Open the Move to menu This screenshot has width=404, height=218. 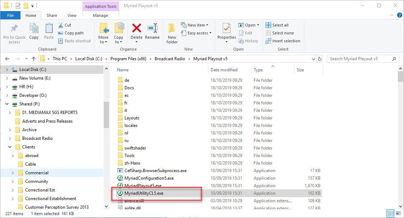pos(103,33)
